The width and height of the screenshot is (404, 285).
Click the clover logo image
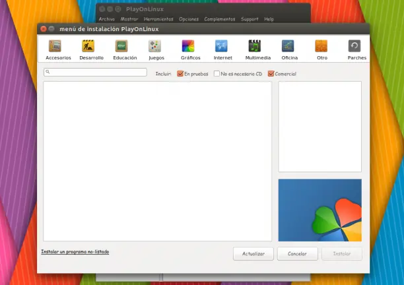click(320, 210)
